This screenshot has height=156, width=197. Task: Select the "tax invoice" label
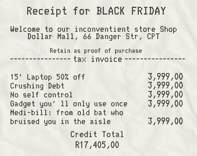[98, 59]
